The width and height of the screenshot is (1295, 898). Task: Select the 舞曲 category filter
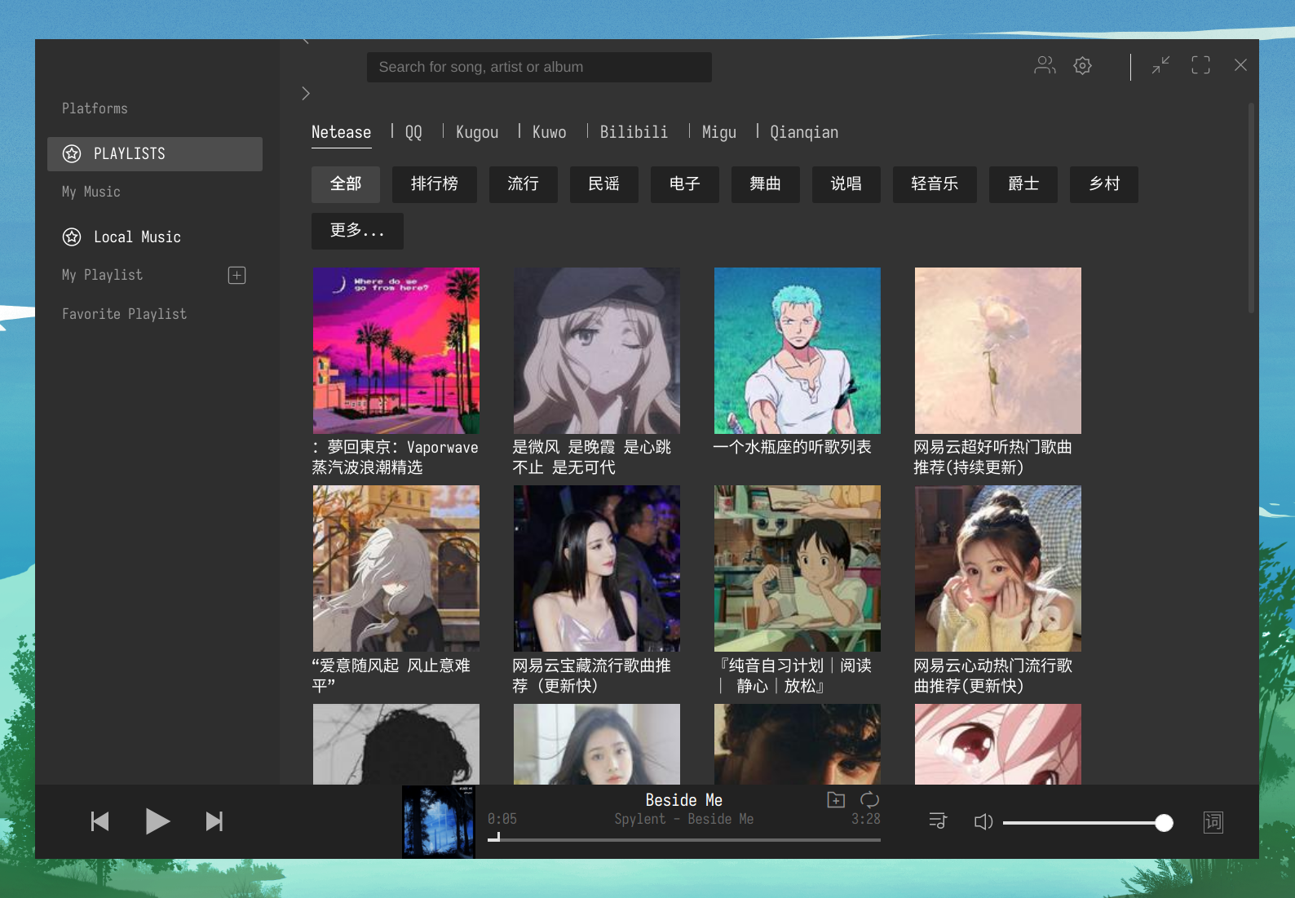(766, 184)
